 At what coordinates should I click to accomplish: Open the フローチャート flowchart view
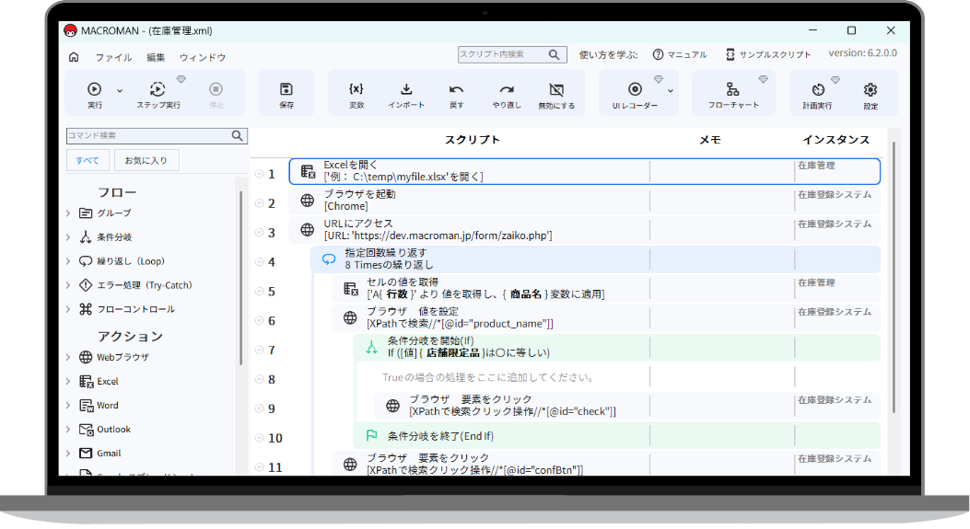pos(733,95)
